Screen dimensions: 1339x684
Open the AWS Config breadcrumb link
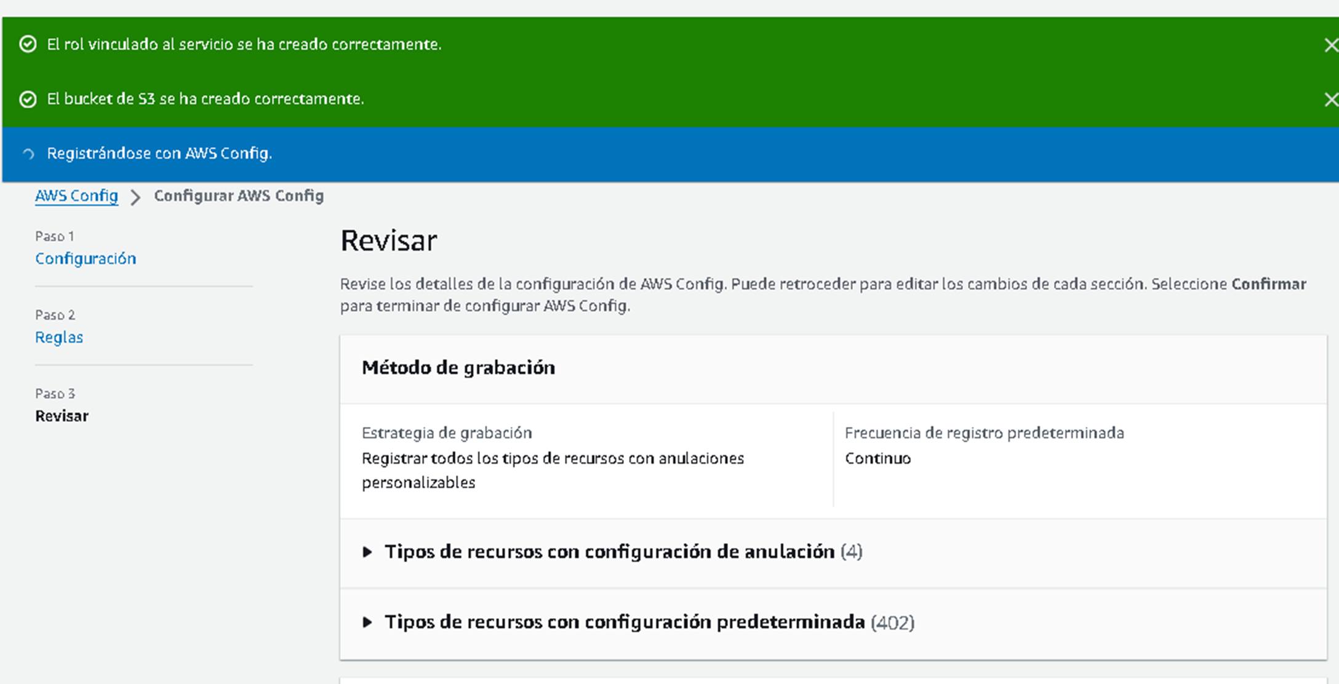(76, 196)
